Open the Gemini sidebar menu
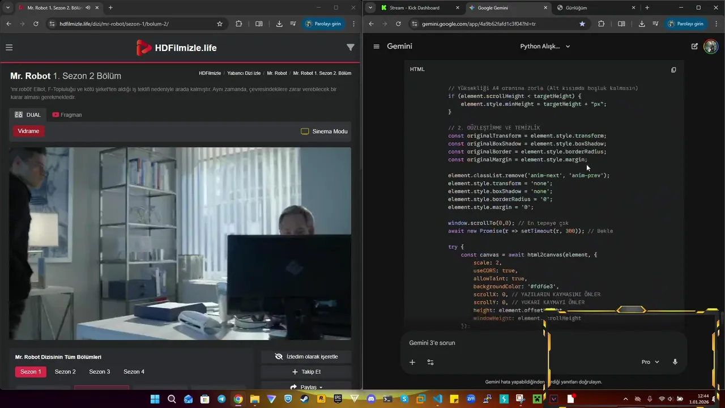This screenshot has height=408, width=725. (376, 46)
